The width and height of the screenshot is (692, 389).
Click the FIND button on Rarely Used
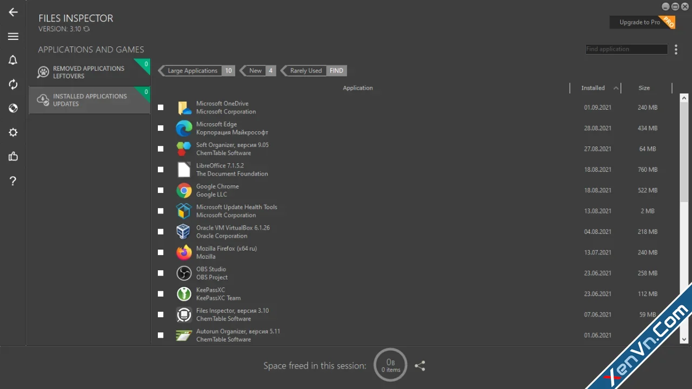(336, 71)
